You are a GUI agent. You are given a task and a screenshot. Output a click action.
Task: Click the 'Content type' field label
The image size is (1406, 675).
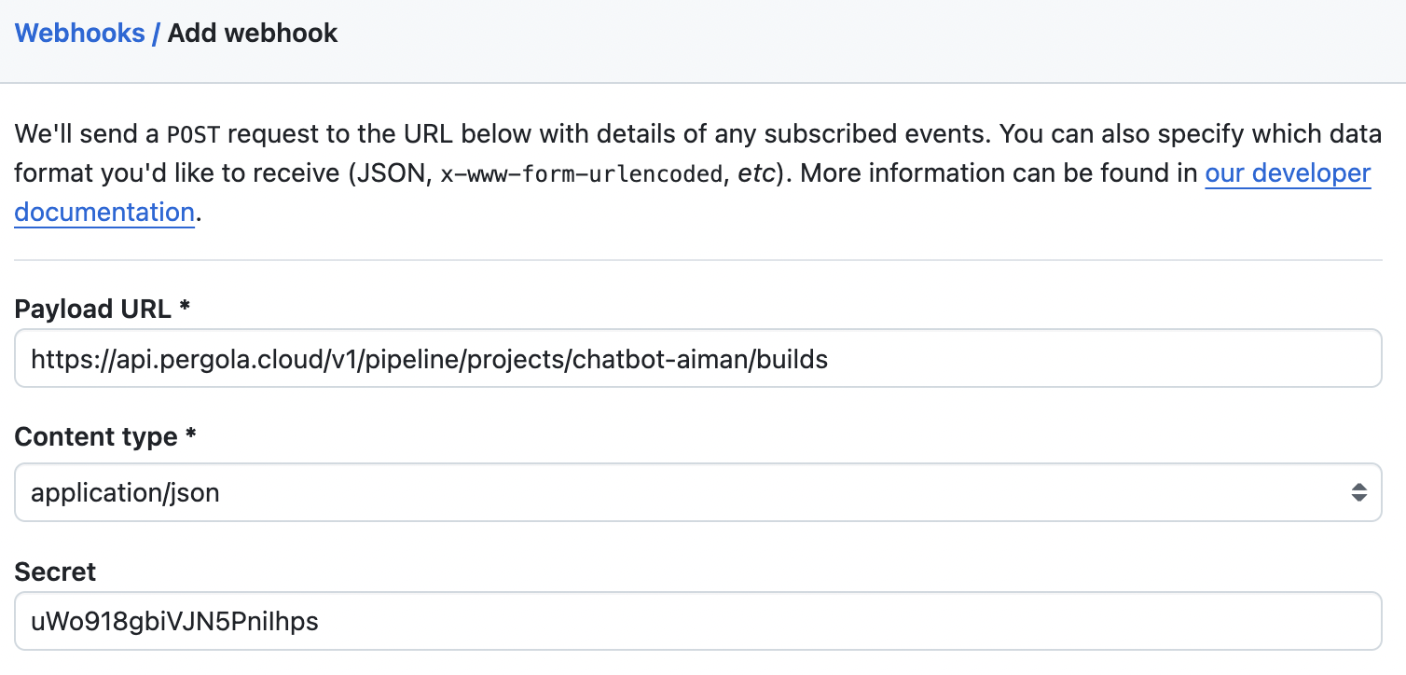96,436
